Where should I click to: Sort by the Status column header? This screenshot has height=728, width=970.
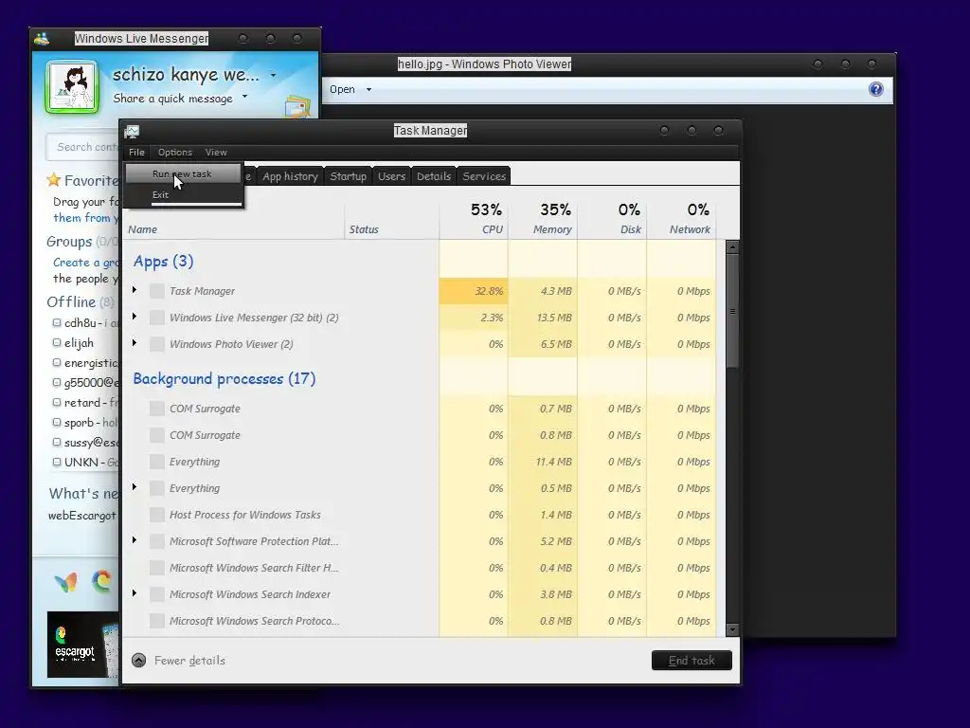coord(364,229)
